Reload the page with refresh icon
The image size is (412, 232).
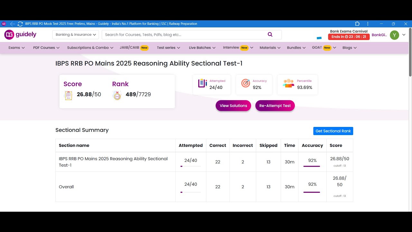click(x=20, y=24)
